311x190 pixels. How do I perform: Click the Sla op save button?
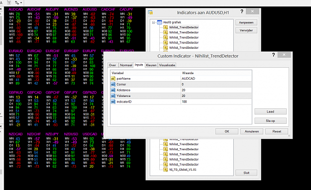(x=270, y=120)
